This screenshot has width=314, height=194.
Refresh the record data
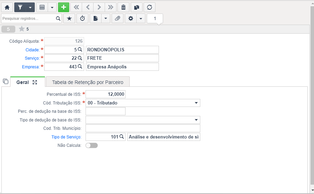point(150,7)
